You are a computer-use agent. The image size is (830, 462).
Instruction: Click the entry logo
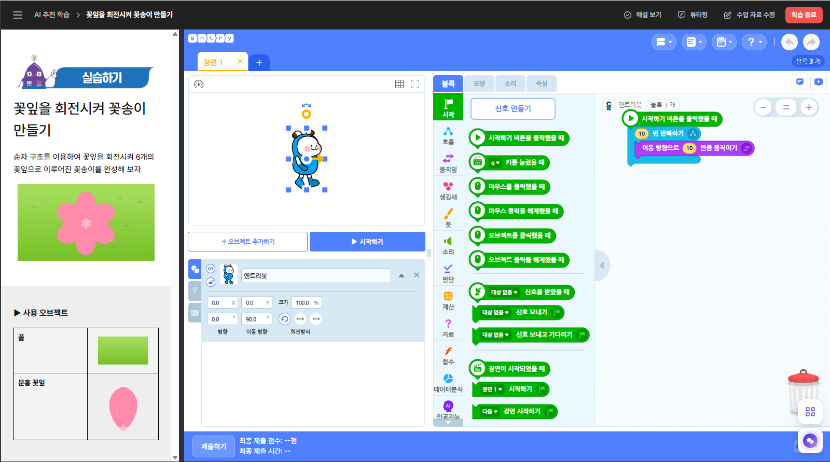click(x=211, y=38)
